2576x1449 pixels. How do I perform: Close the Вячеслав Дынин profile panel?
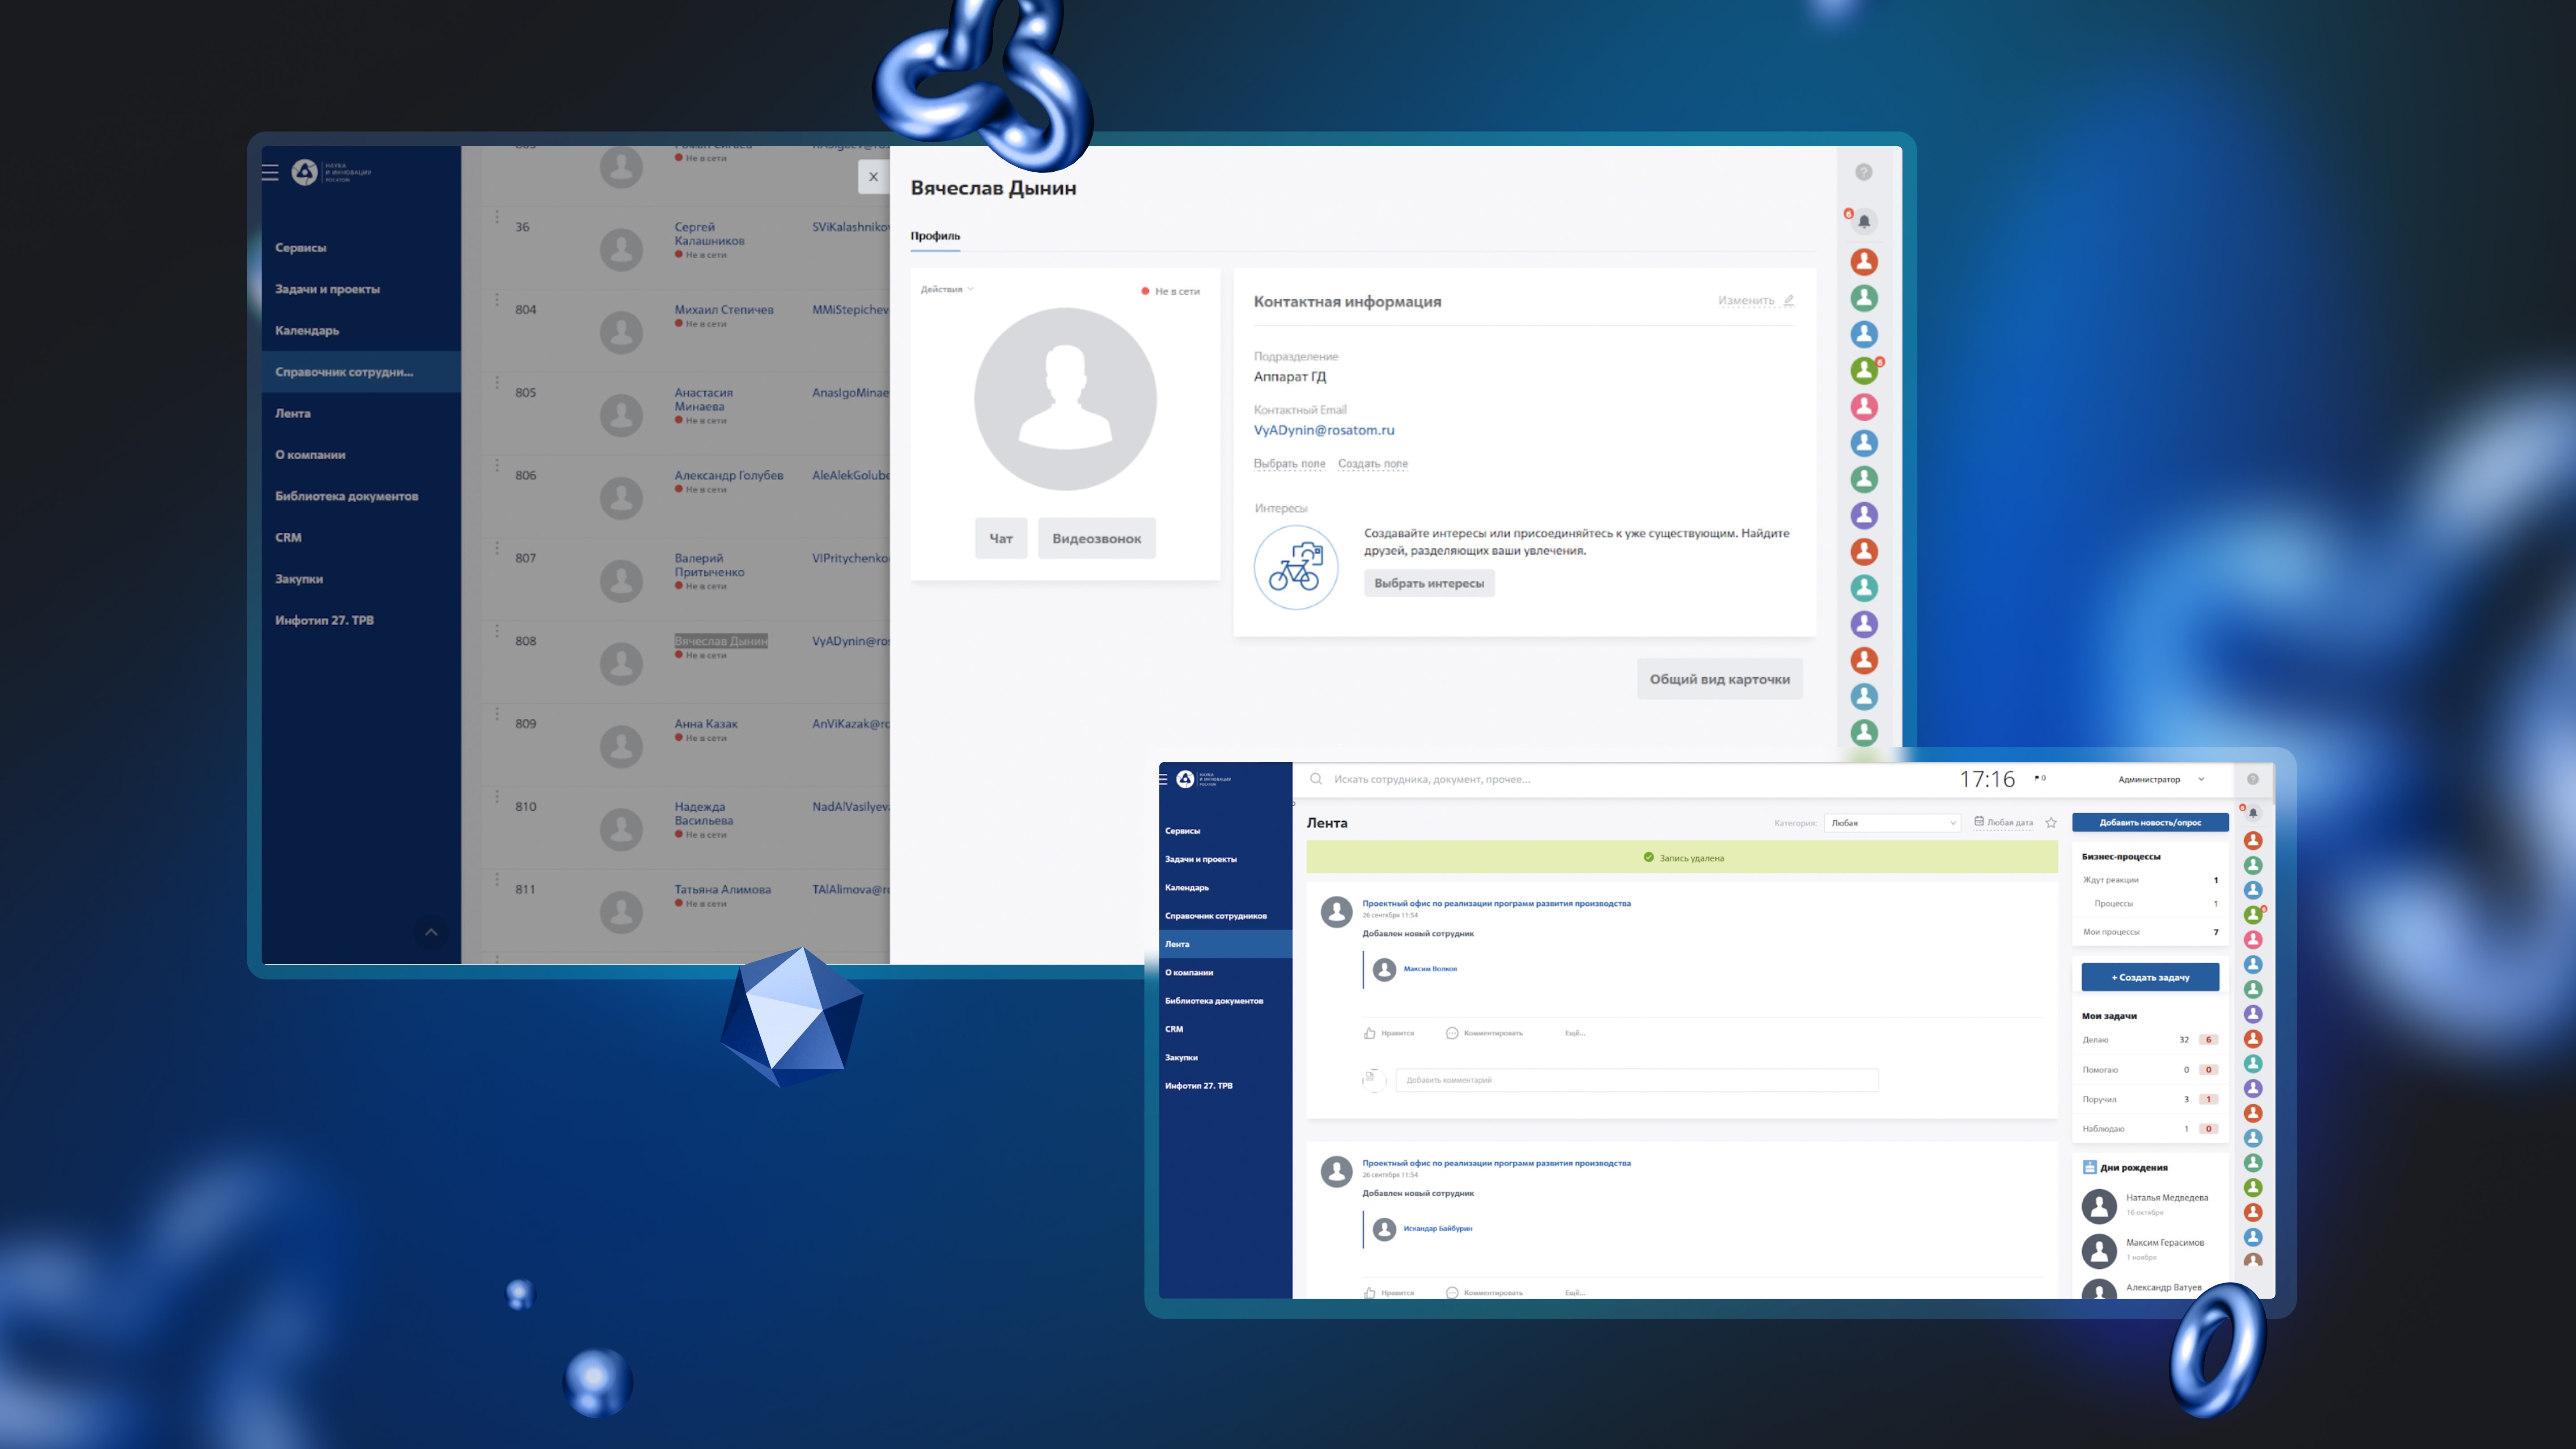coord(873,177)
